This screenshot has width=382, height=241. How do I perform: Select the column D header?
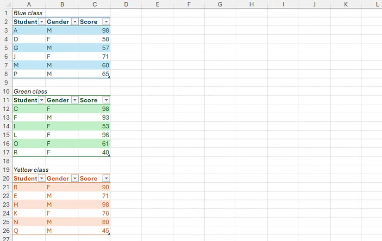point(126,4)
